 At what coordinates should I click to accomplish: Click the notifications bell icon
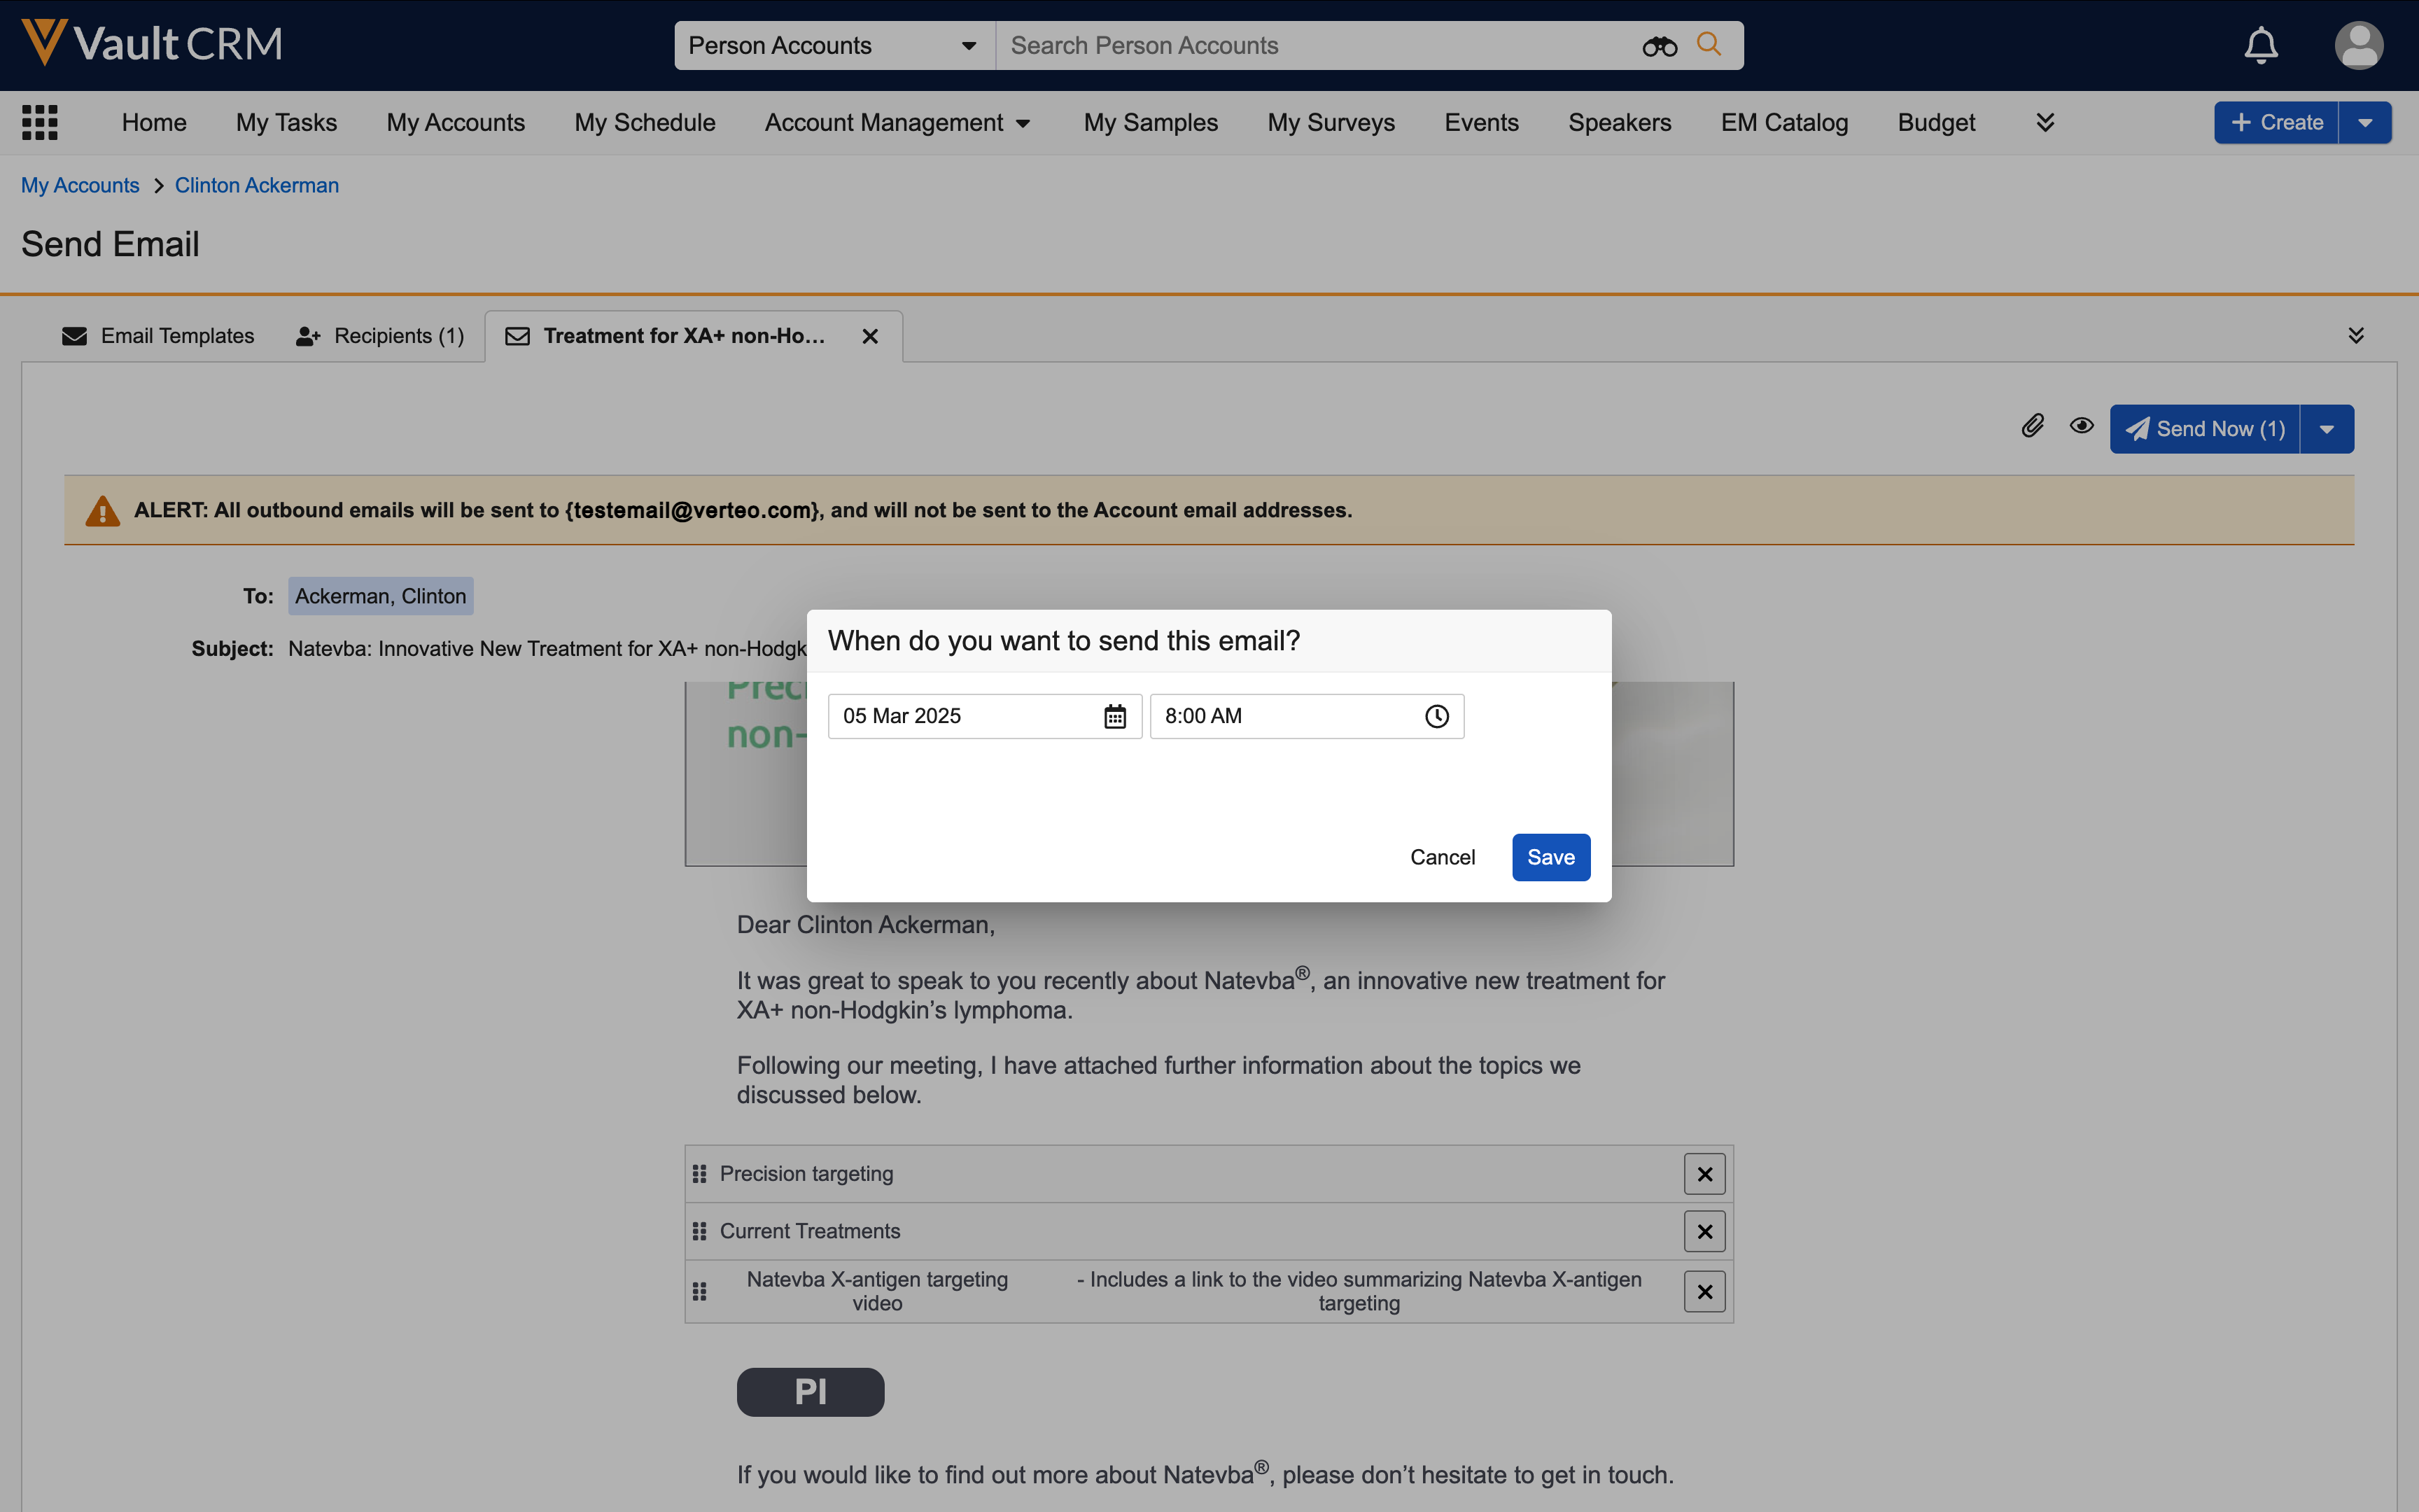pyautogui.click(x=2260, y=46)
